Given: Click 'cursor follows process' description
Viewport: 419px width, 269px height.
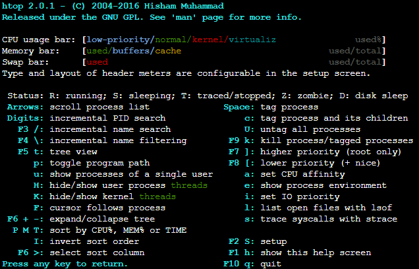Looking at the screenshot, I should [107, 208].
